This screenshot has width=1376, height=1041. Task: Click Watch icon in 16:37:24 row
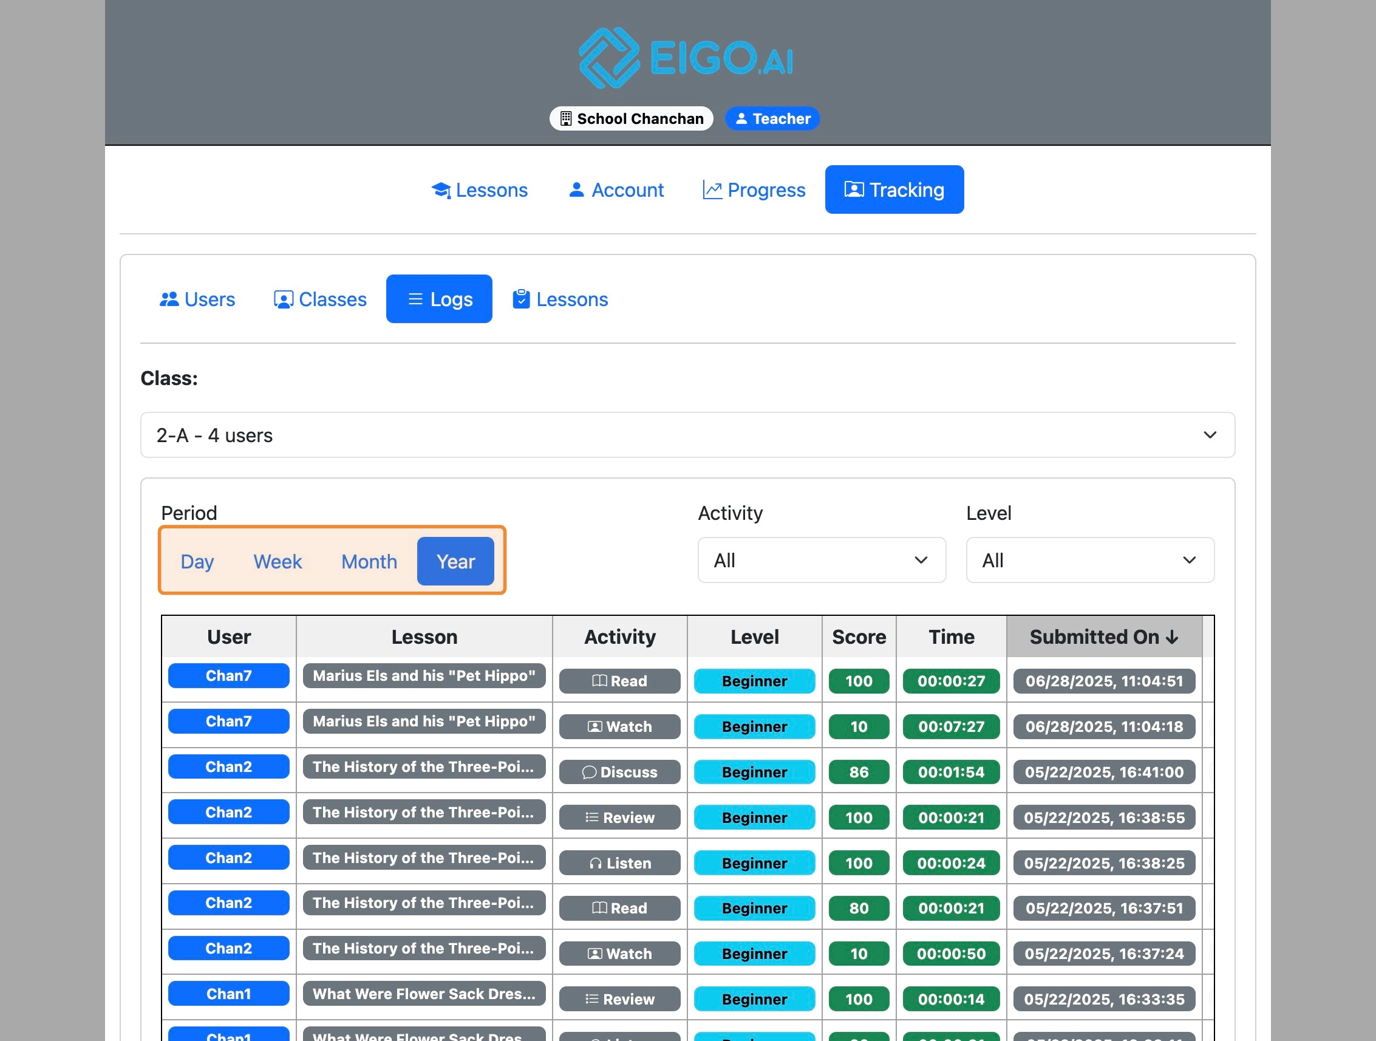[x=595, y=954]
